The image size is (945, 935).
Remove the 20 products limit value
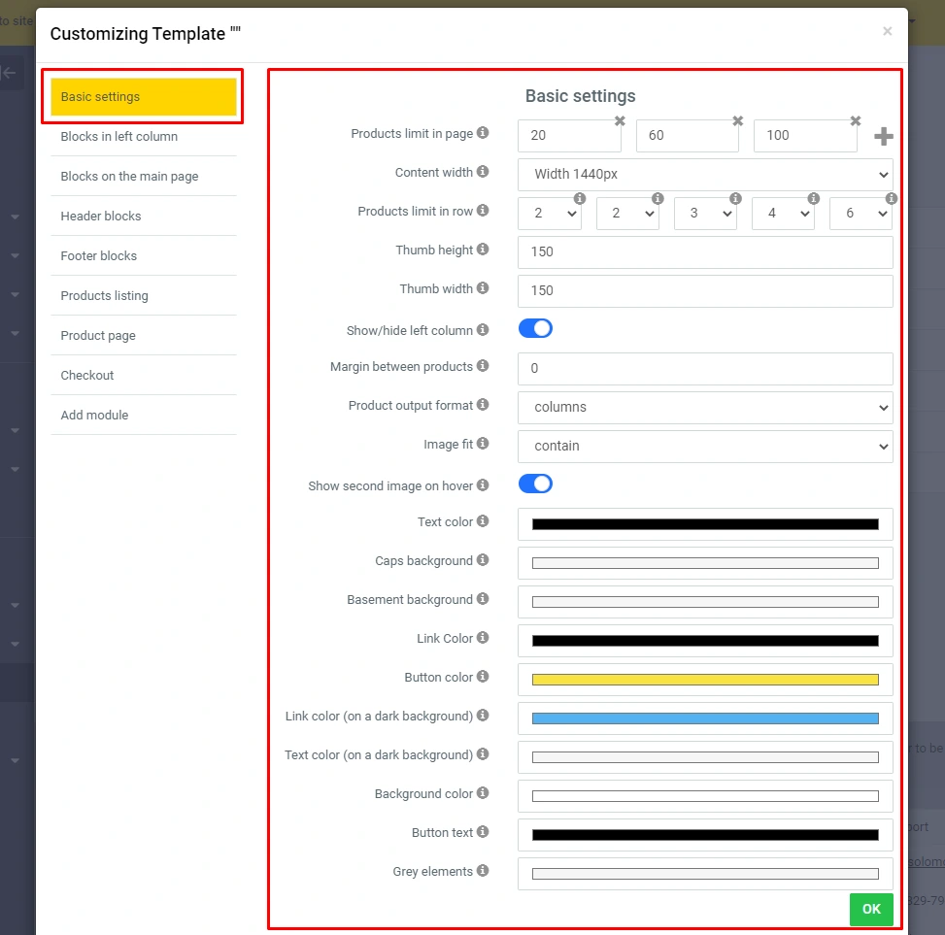pyautogui.click(x=620, y=121)
